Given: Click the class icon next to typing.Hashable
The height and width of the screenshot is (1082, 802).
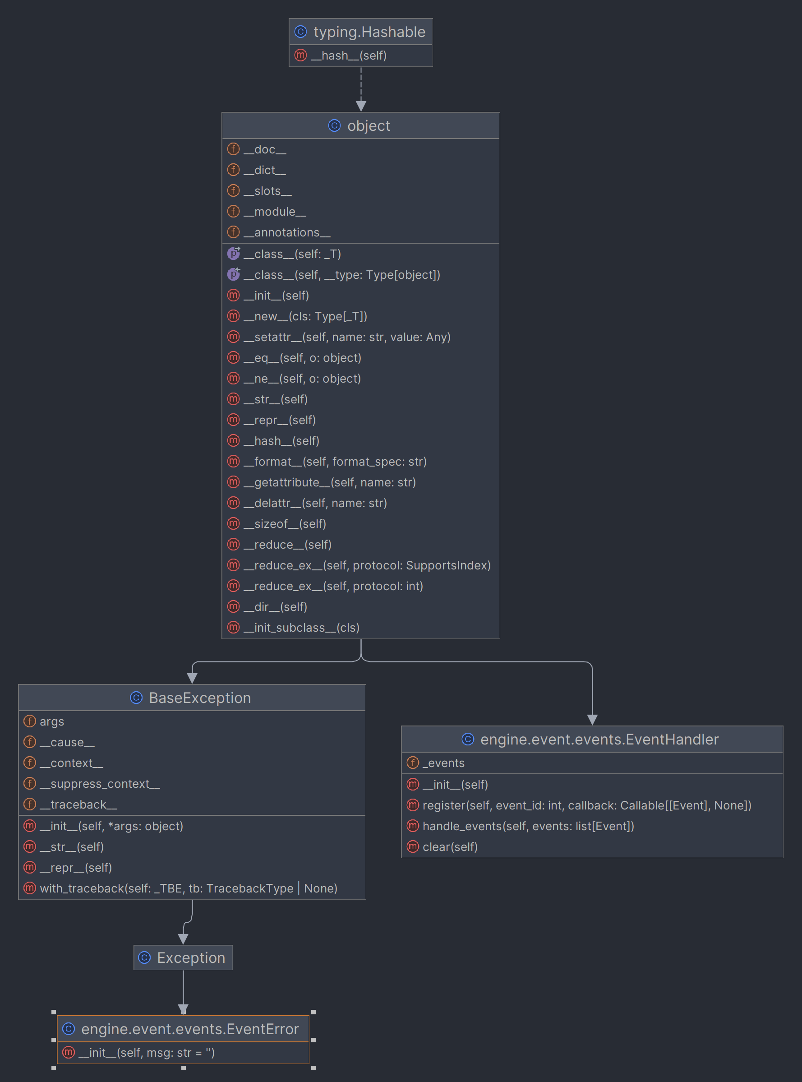Looking at the screenshot, I should point(300,32).
